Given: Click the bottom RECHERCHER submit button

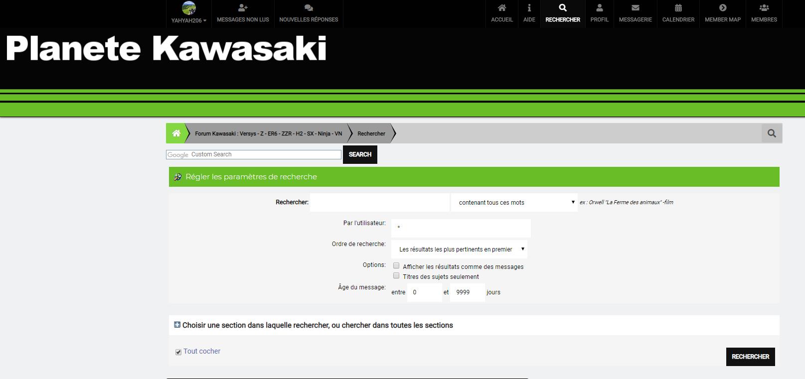Looking at the screenshot, I should (750, 357).
